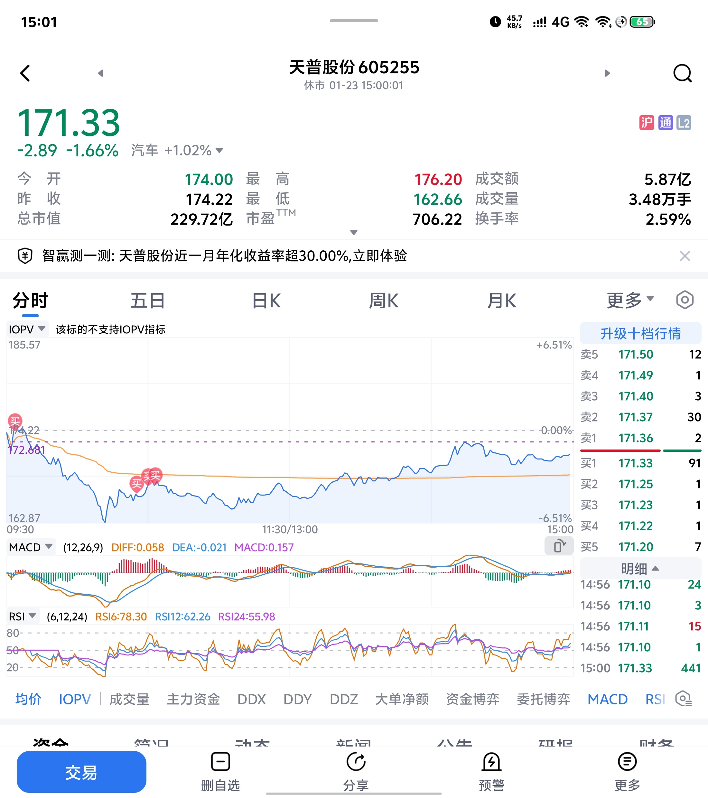Open the search magnifier icon
708x798 pixels.
tap(682, 73)
